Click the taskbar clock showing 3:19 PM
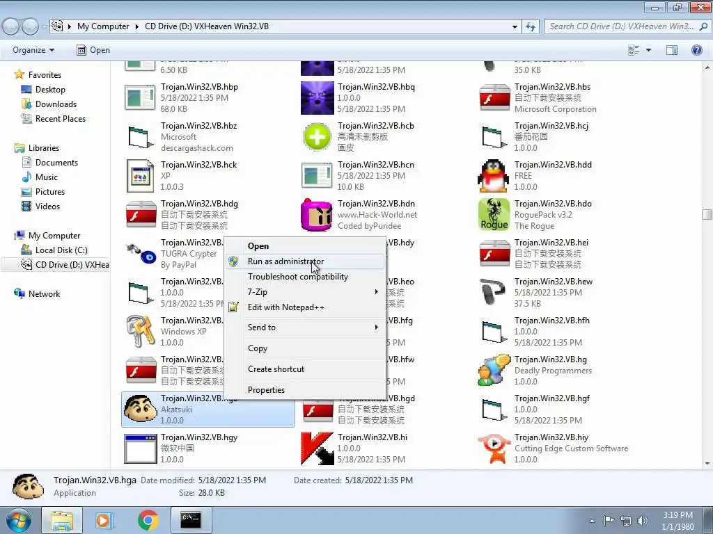 pos(677,521)
